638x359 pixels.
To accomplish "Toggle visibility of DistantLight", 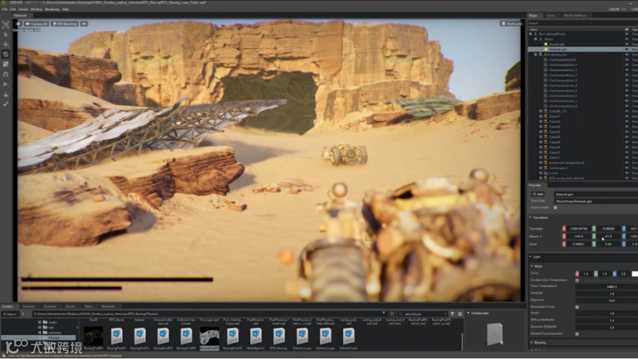I will coord(627,49).
